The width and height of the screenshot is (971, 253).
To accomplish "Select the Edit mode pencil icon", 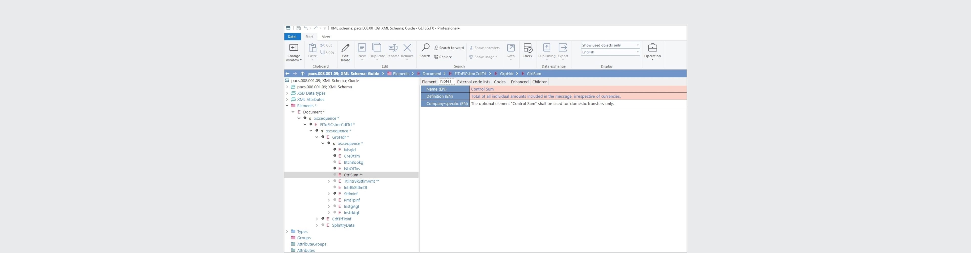I will (x=345, y=52).
